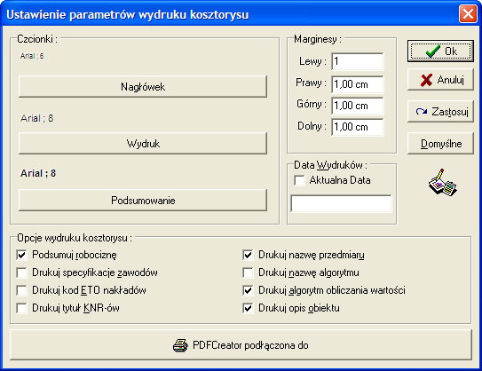Focus the Prawy margin input field
Screen dimensions: 482x371
pyautogui.click(x=358, y=84)
